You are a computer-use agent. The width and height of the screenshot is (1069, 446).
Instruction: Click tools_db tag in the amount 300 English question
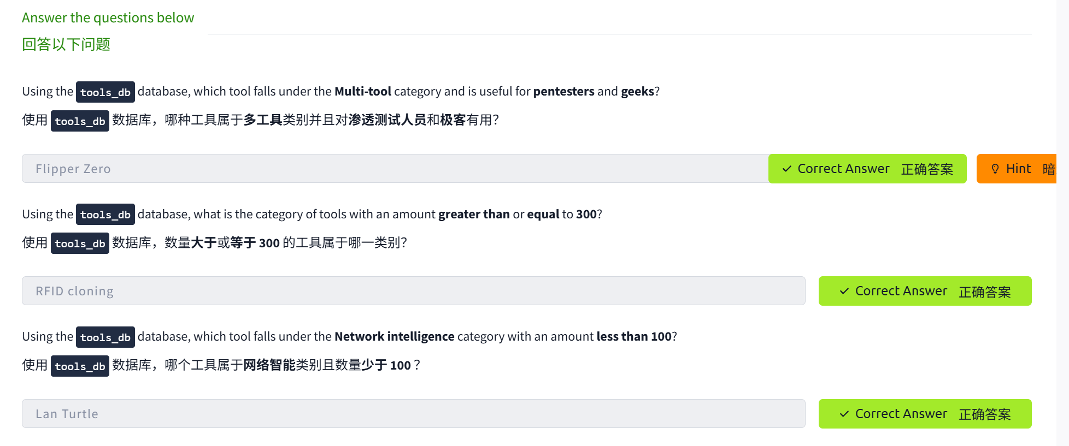coord(105,215)
